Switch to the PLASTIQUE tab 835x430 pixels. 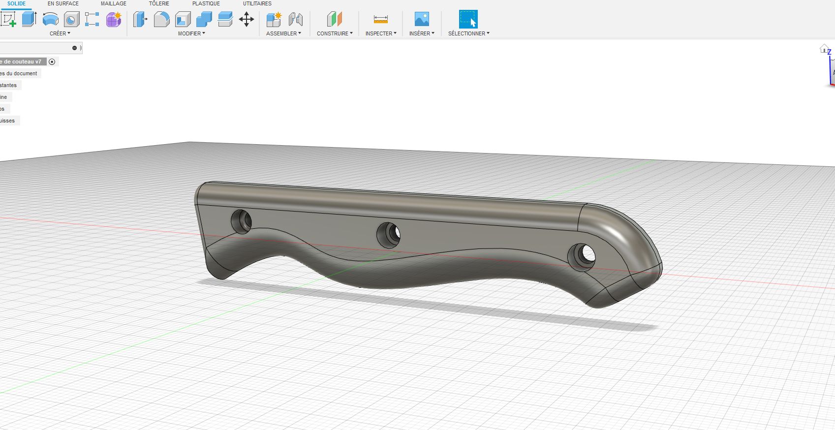(206, 3)
